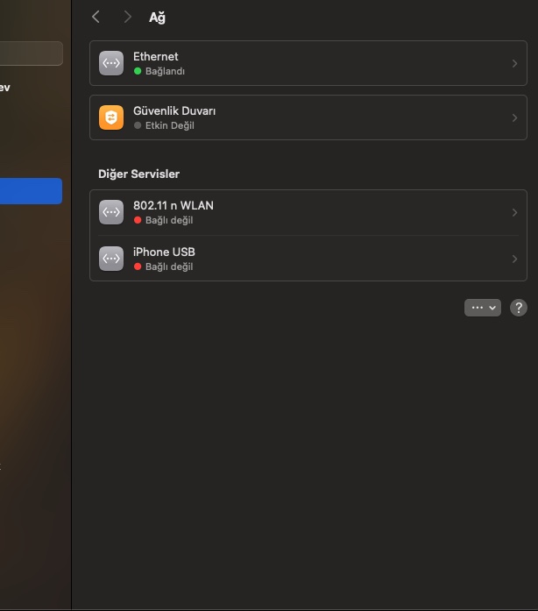Select the 802.11 n WLAN entry
Screen dimensions: 538x611
(x=308, y=212)
